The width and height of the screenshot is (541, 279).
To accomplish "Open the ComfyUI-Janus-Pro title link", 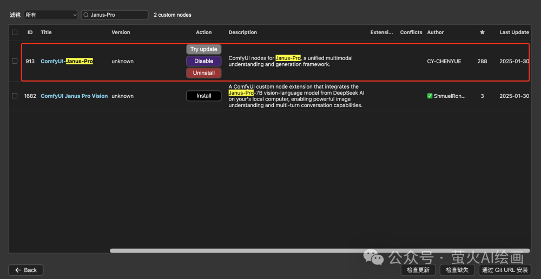I will (67, 62).
